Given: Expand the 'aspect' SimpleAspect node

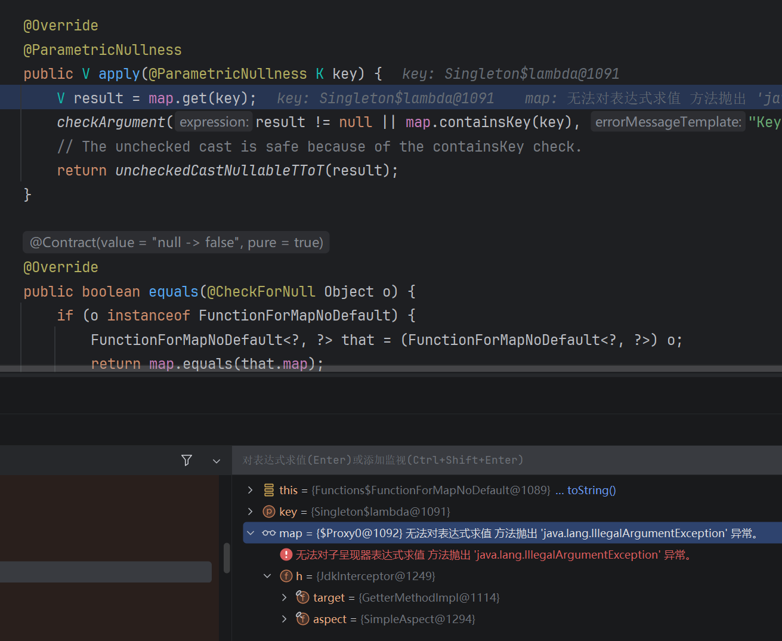Looking at the screenshot, I should tap(285, 619).
